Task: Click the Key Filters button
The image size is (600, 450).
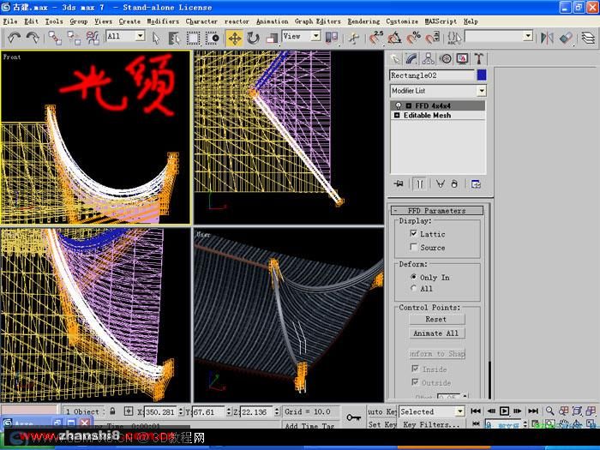Action: pos(431,424)
